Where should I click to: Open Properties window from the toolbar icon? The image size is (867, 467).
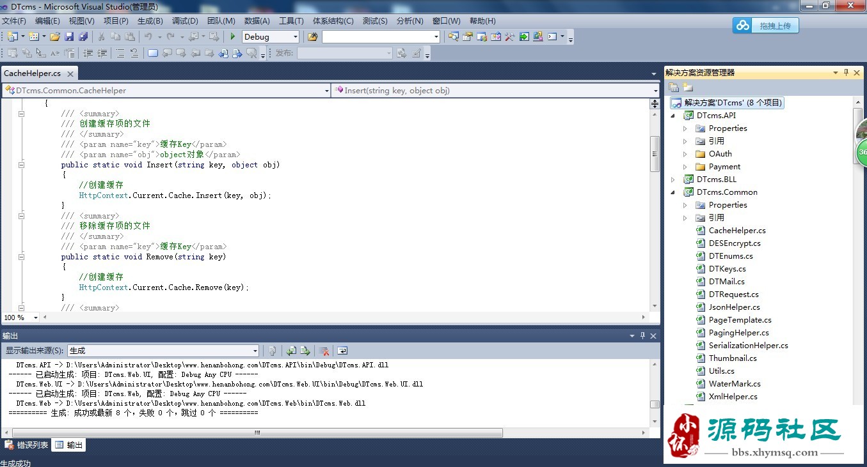[468, 36]
